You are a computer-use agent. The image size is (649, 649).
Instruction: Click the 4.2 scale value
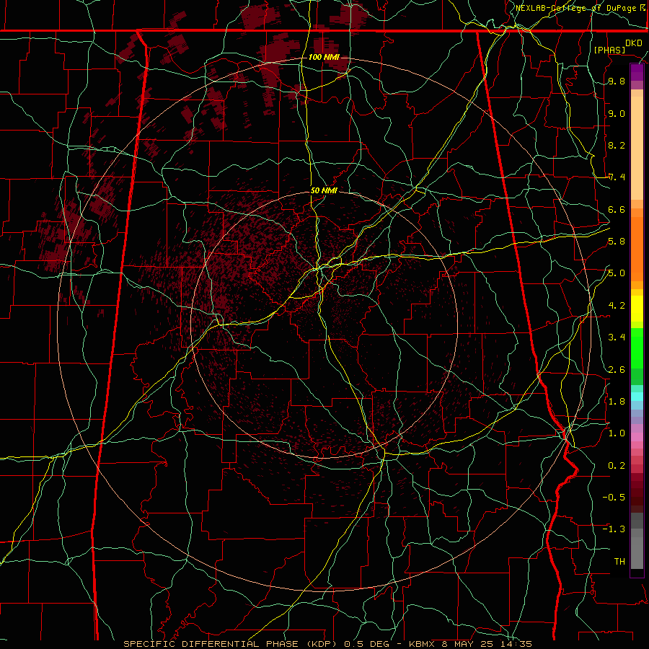(617, 306)
